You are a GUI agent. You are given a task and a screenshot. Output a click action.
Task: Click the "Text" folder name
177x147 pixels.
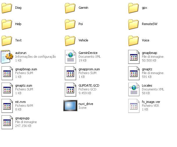pos(18,40)
